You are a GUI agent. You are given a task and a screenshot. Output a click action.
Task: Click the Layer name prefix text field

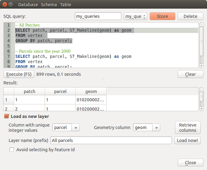[x=111, y=140]
